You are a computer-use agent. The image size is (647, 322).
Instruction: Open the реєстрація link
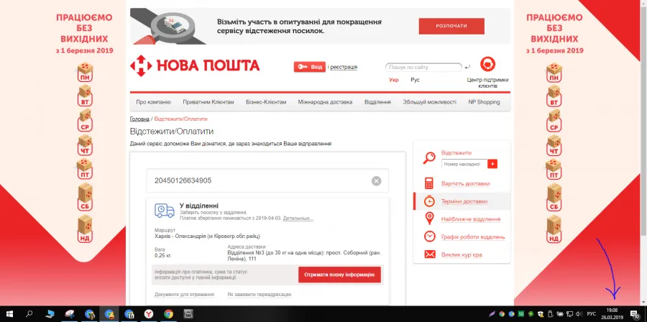344,67
